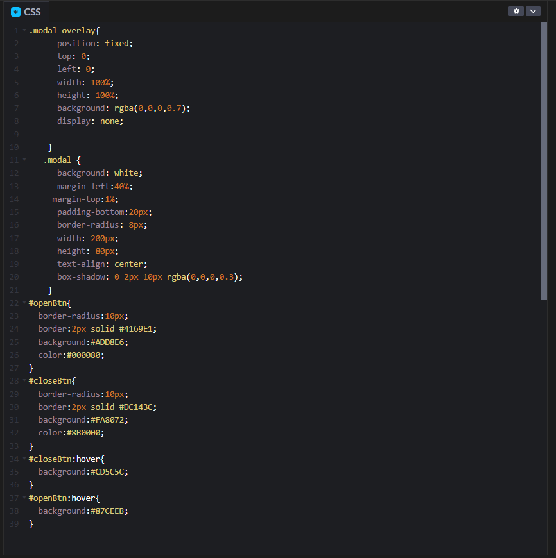
Task: Collapse the #closeBtn:hover rule fold arrow
Action: 24,459
